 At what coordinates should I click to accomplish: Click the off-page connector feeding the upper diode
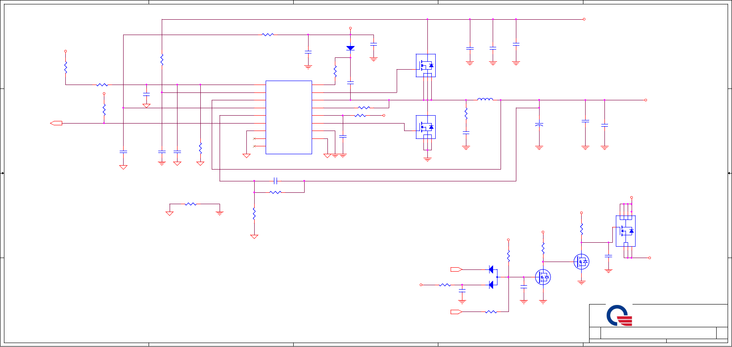point(456,269)
